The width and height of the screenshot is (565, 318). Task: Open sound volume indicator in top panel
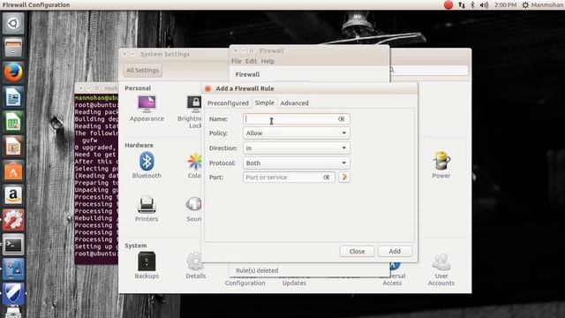pyautogui.click(x=485, y=5)
